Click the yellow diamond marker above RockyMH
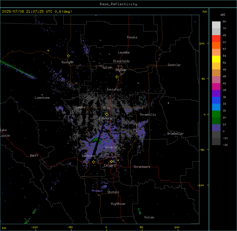 coord(68,56)
